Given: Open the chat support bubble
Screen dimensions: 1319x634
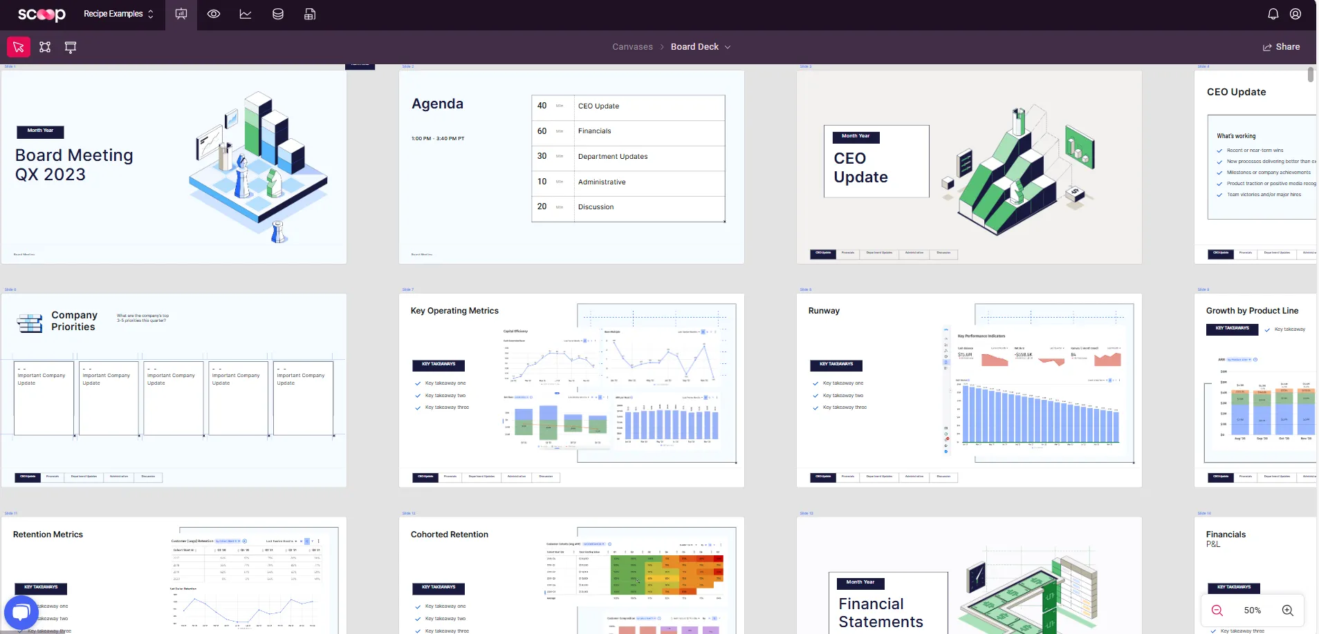Looking at the screenshot, I should [x=21, y=612].
